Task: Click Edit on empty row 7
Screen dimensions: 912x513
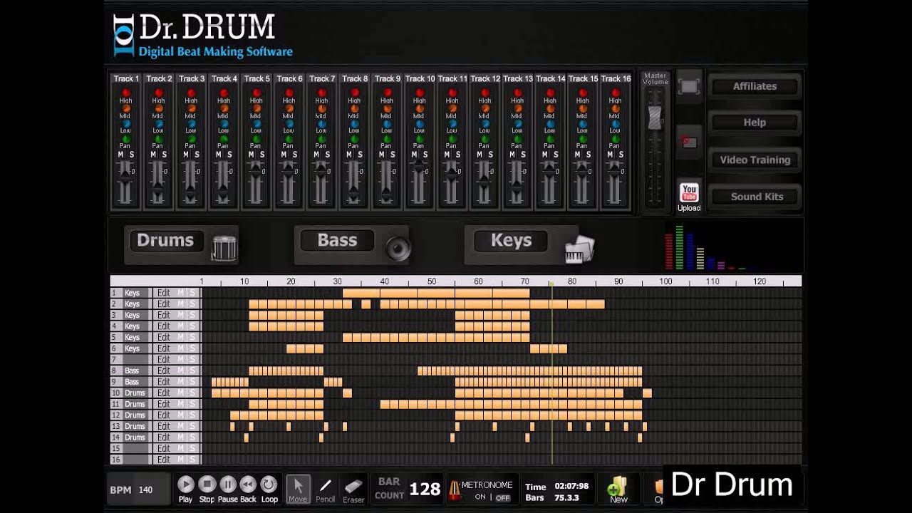Action: (164, 360)
